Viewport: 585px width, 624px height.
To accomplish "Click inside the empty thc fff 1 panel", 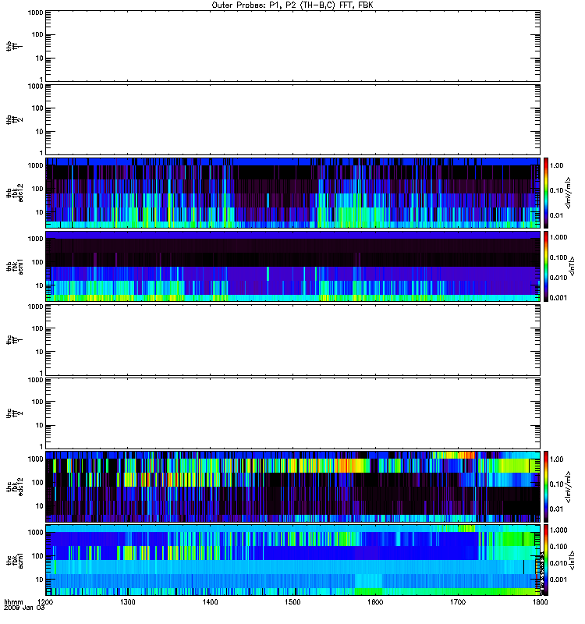I will click(x=292, y=340).
